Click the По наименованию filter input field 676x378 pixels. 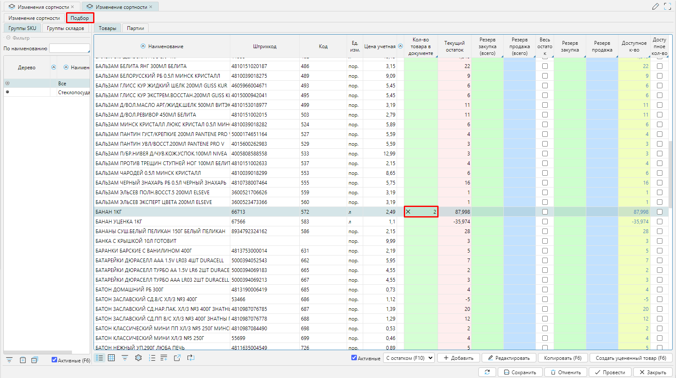(69, 48)
